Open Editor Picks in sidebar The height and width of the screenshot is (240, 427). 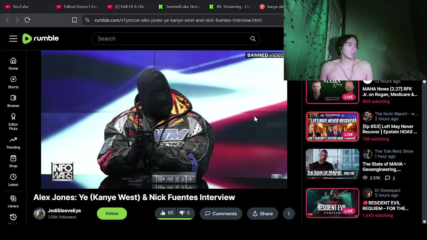(x=13, y=122)
